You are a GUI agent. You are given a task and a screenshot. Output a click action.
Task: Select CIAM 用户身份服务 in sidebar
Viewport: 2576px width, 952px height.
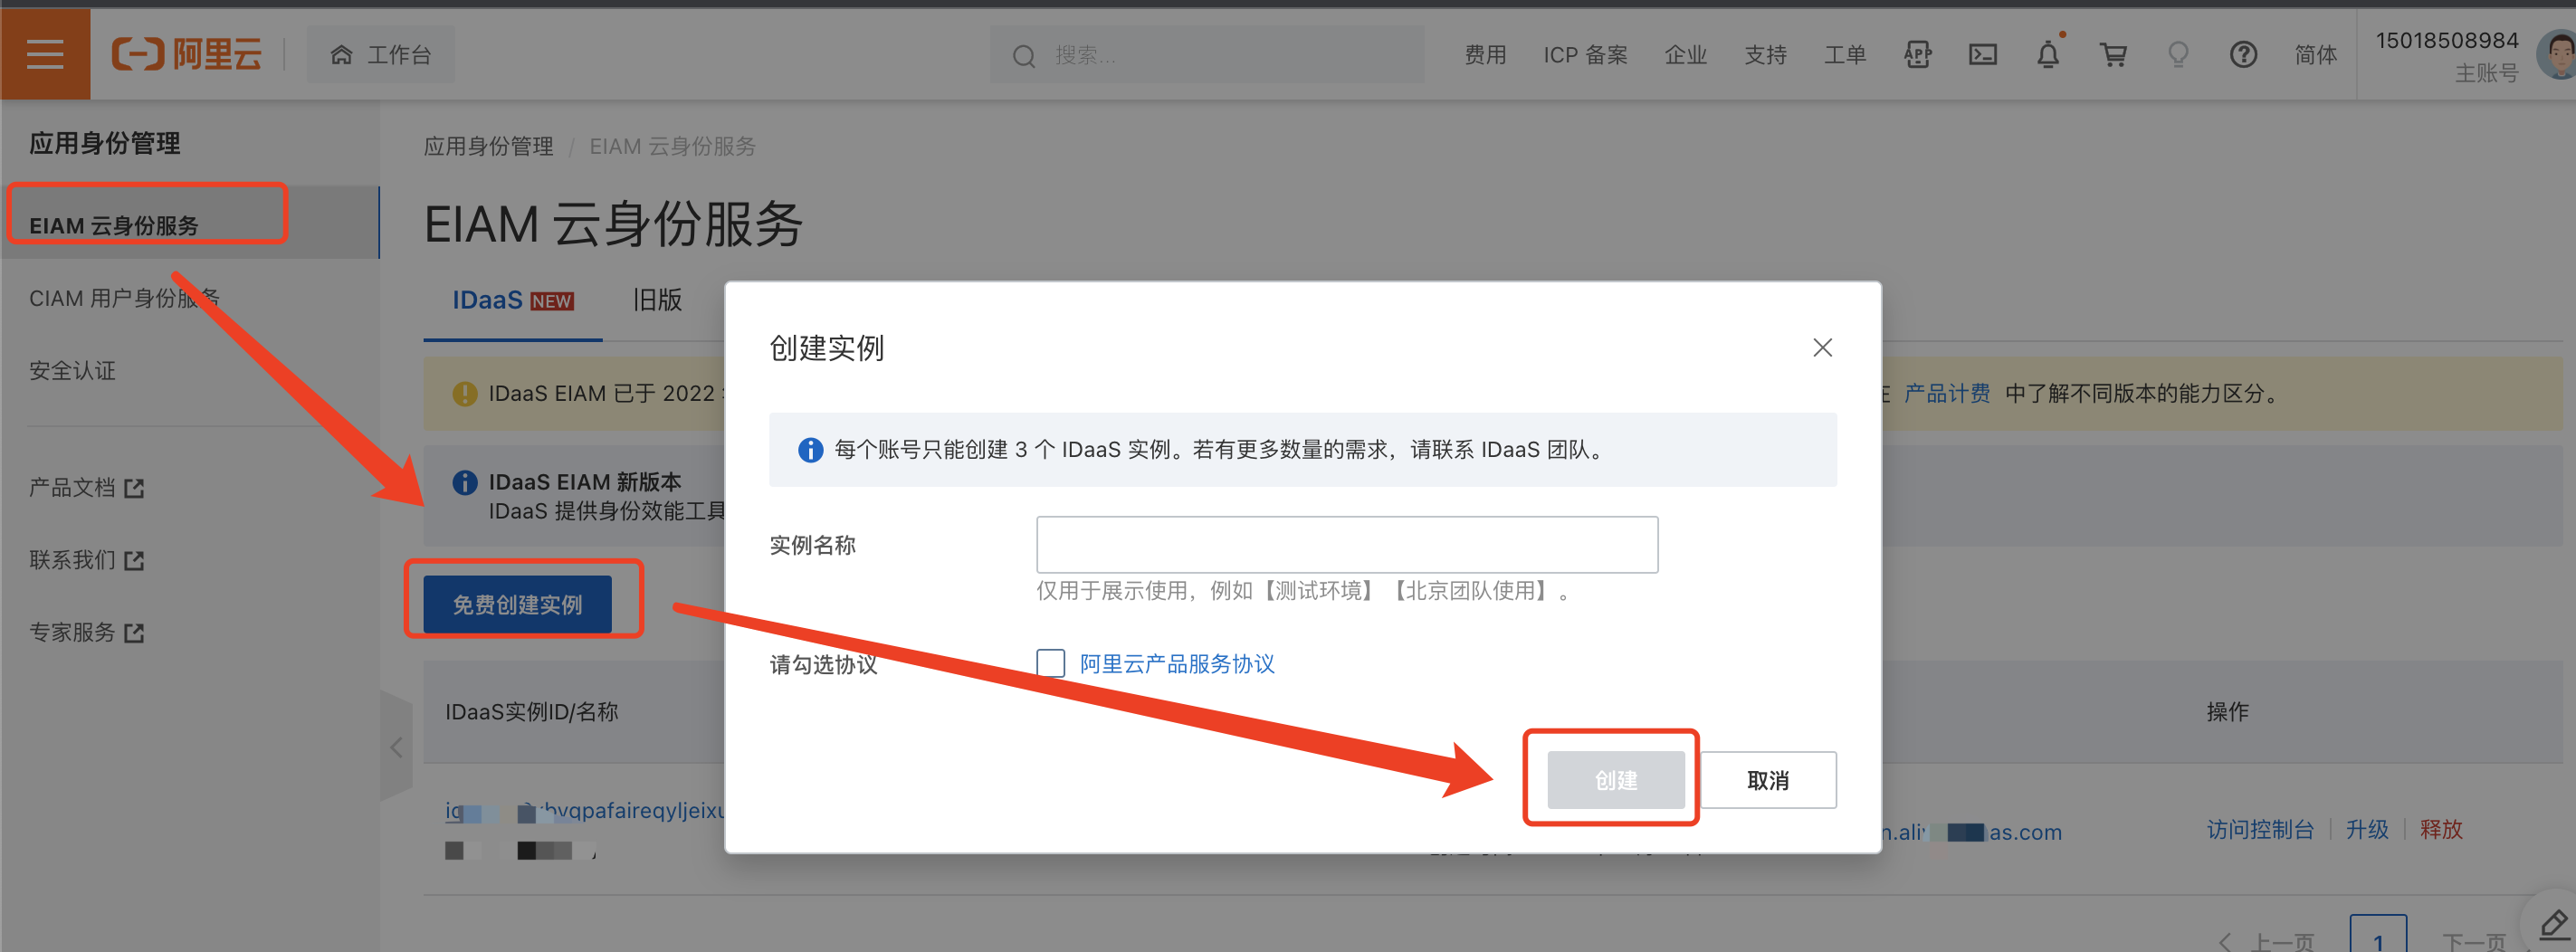tap(124, 298)
